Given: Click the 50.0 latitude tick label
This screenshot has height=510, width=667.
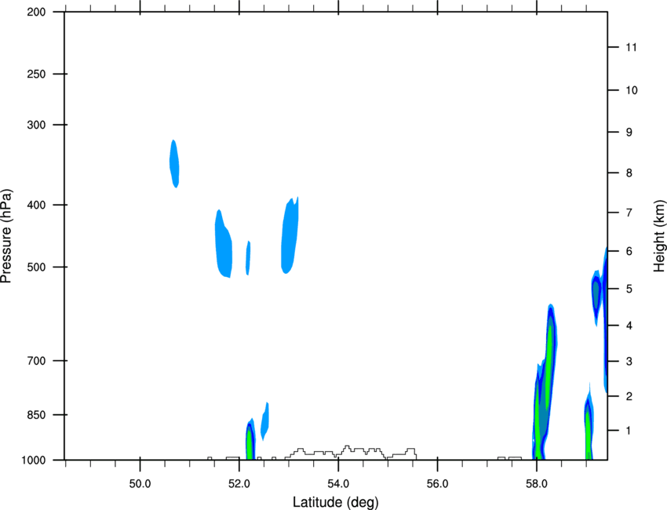Looking at the screenshot, I should click(140, 484).
